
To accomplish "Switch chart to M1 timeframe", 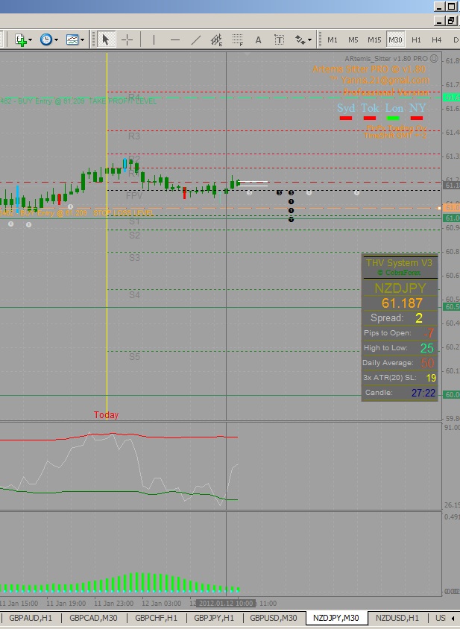I will click(333, 39).
